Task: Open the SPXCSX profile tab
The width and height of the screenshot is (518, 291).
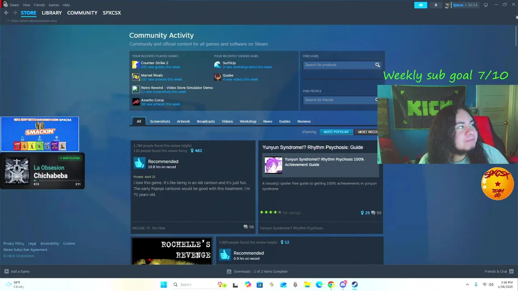Action: [112, 13]
